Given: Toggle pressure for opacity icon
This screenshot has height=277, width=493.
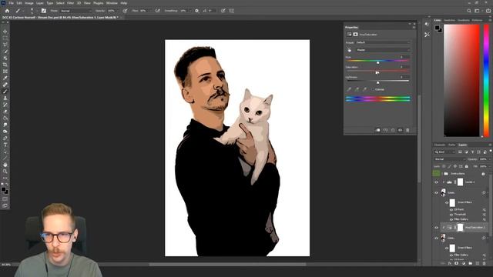Looking at the screenshot, I should (x=125, y=11).
